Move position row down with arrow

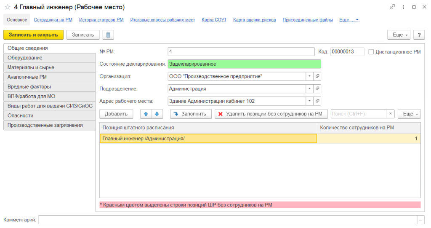pos(156,114)
